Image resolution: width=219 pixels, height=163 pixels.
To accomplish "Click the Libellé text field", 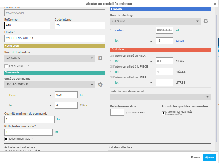I will click(x=55, y=38).
